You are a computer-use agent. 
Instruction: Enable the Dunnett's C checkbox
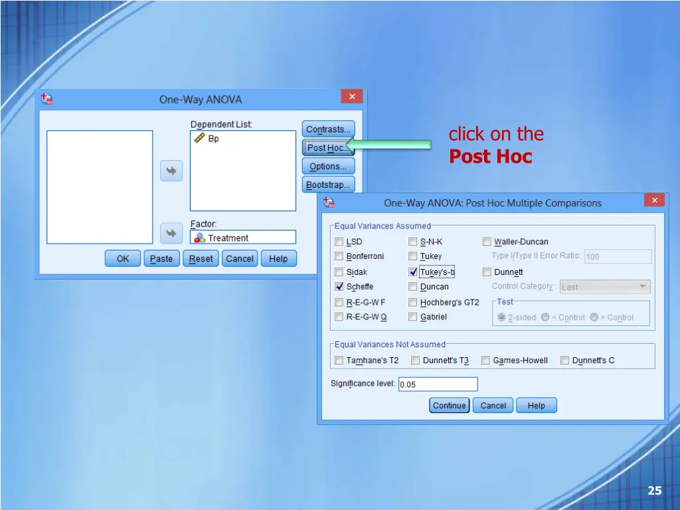pos(564,361)
